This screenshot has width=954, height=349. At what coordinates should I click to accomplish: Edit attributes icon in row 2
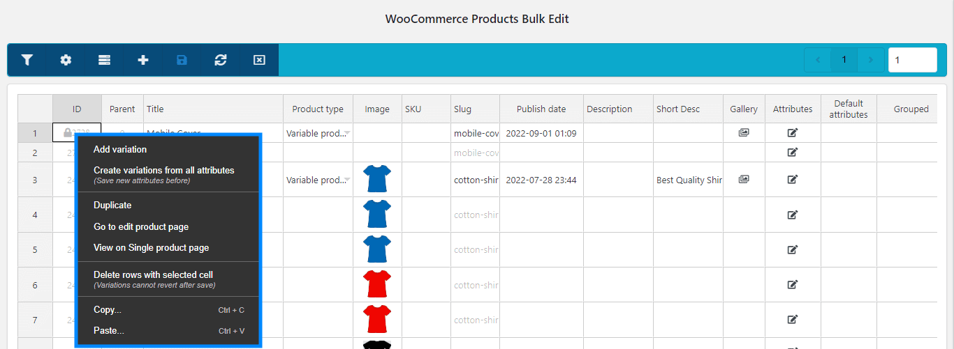point(793,152)
